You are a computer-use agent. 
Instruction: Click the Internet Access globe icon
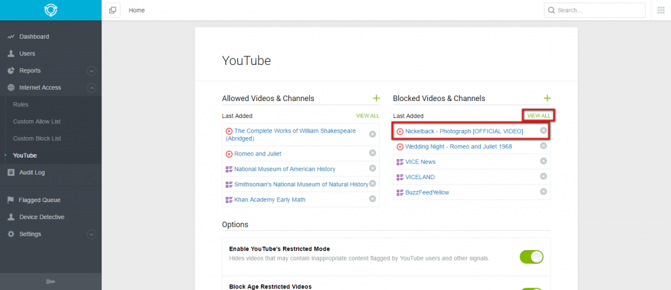point(11,87)
